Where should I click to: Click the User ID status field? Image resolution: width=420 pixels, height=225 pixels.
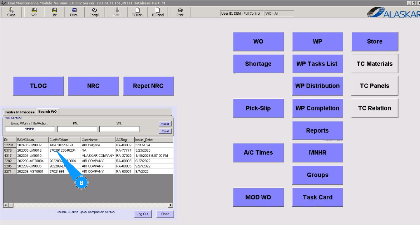tap(242, 13)
